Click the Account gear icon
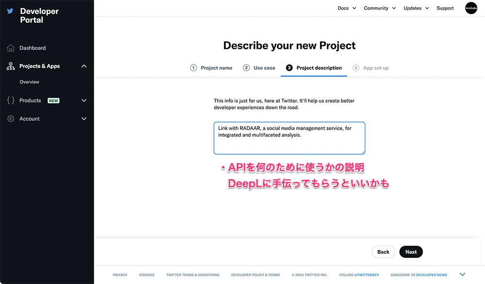The height and width of the screenshot is (284, 485). (x=11, y=119)
